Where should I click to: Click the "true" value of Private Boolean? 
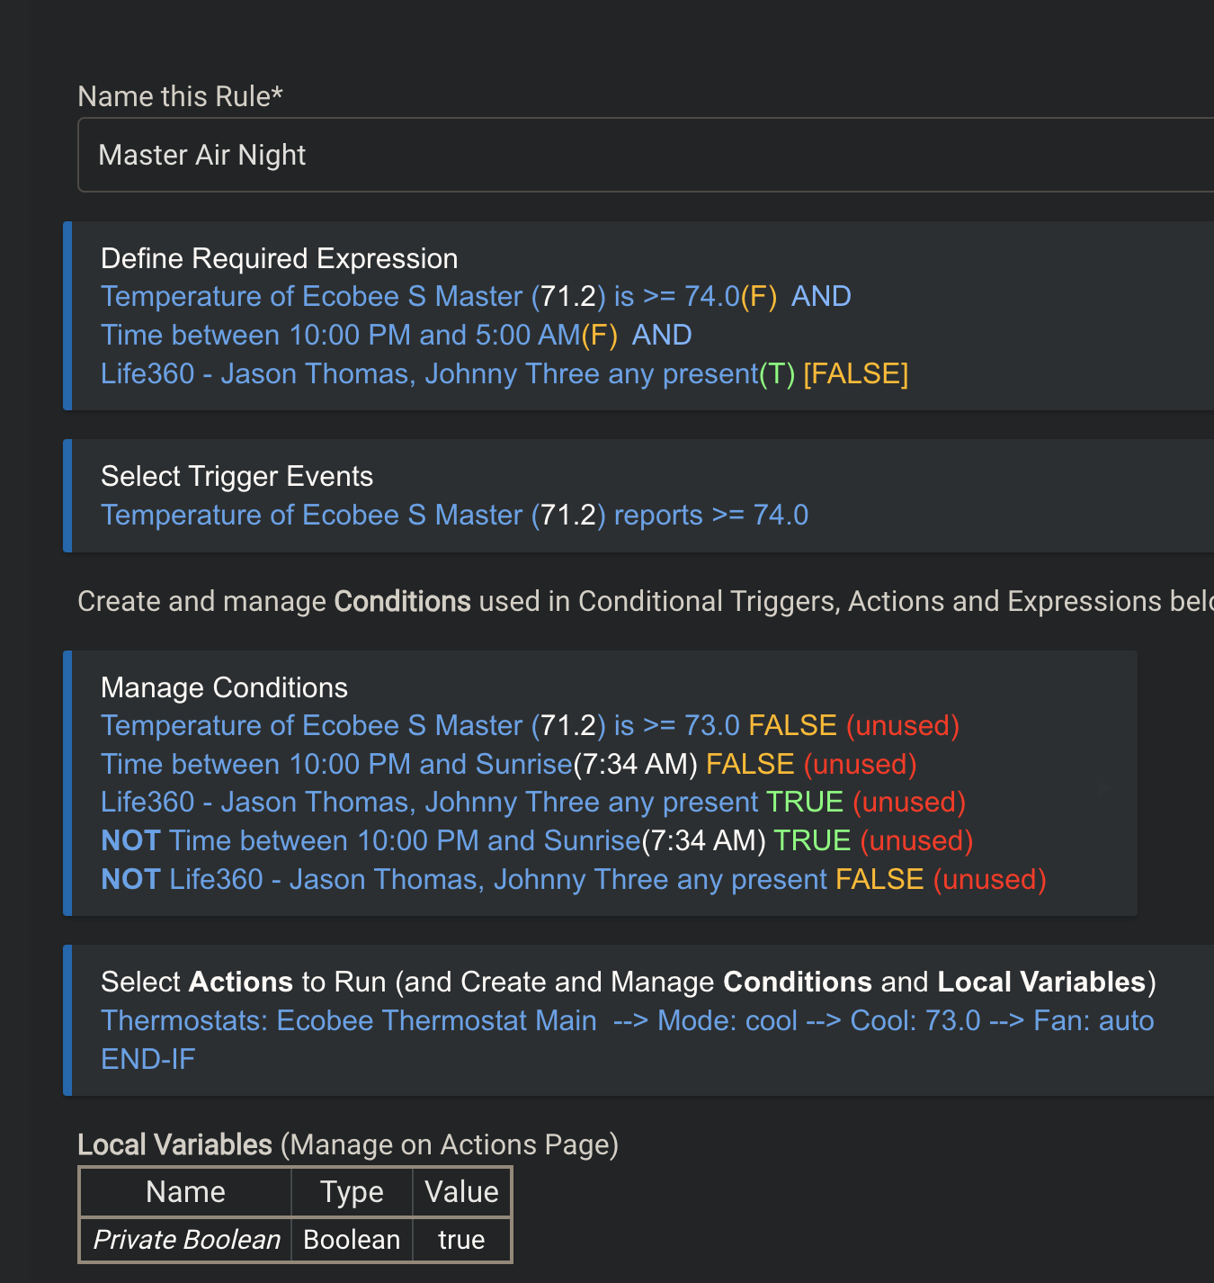(461, 1240)
